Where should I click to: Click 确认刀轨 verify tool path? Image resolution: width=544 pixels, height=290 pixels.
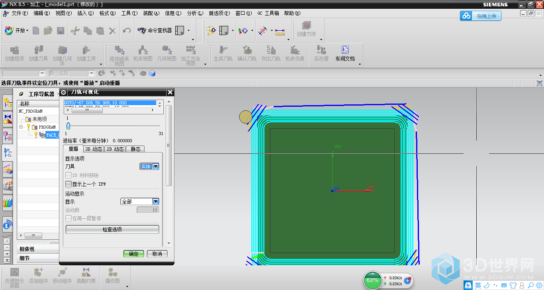click(247, 53)
